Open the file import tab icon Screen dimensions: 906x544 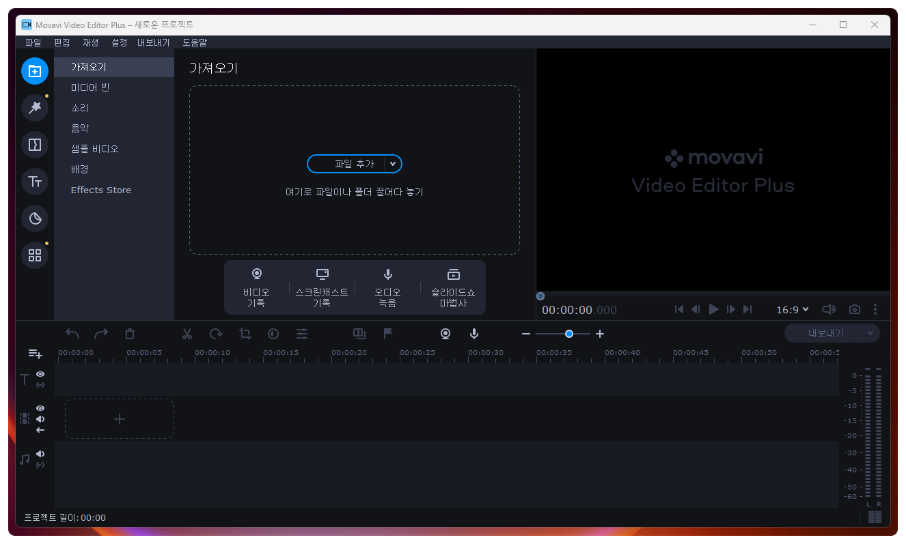click(35, 71)
